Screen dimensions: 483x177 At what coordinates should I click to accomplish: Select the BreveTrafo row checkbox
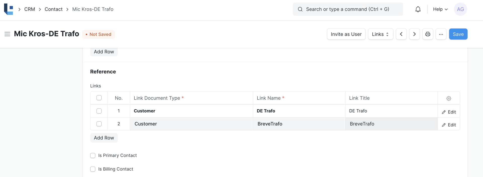tap(99, 124)
